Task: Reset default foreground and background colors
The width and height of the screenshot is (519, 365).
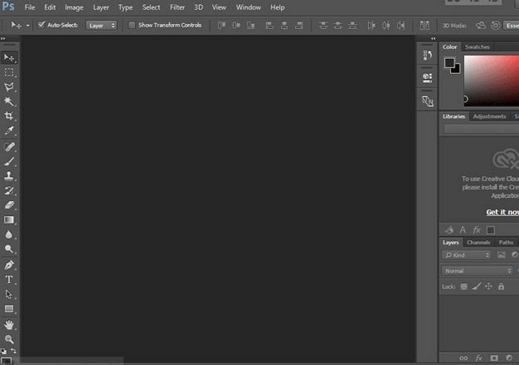Action: [4, 351]
